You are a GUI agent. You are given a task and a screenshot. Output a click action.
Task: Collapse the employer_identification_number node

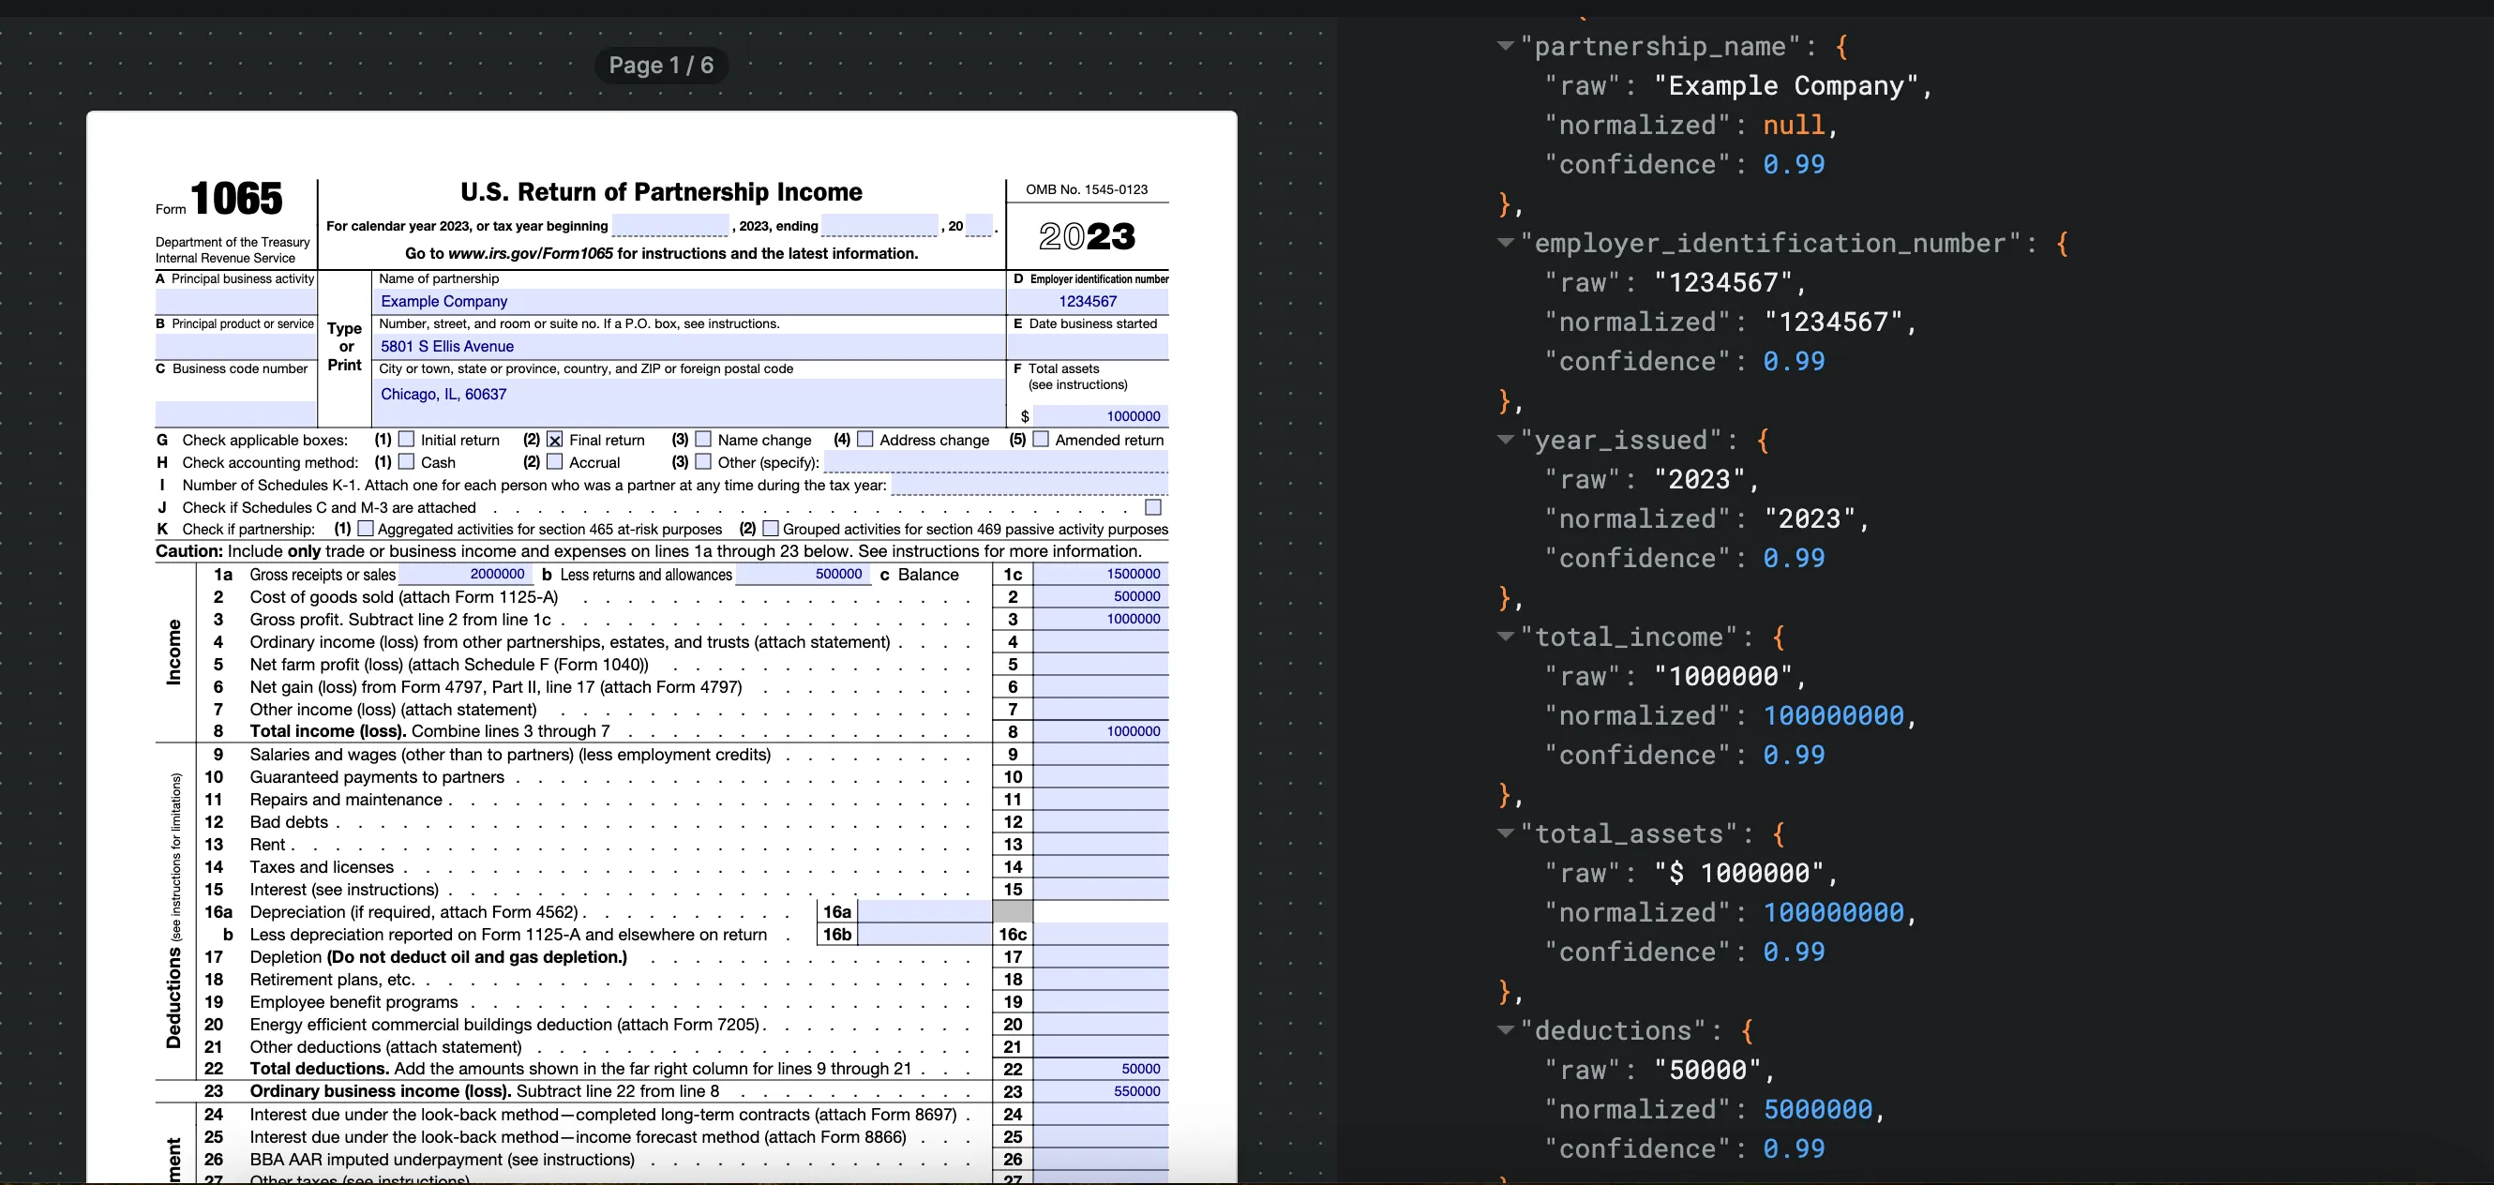pos(1506,243)
